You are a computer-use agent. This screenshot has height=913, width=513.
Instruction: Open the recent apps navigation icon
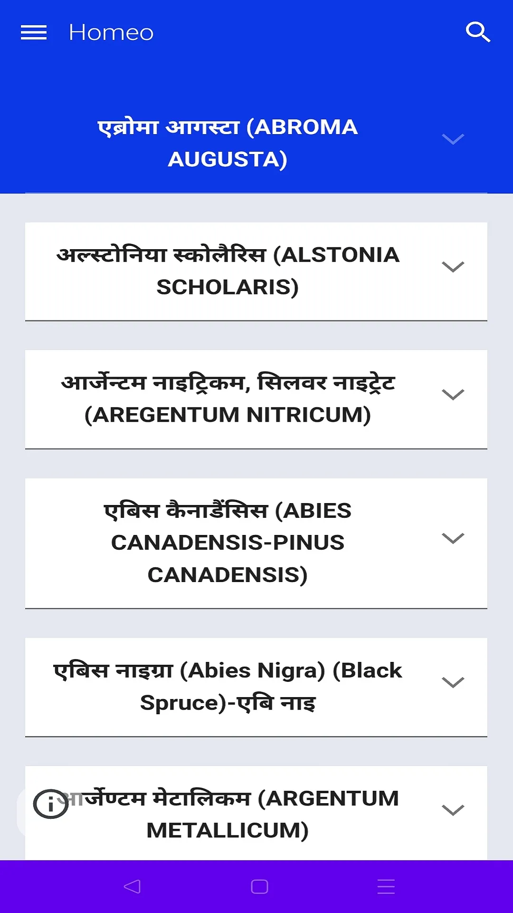[386, 886]
